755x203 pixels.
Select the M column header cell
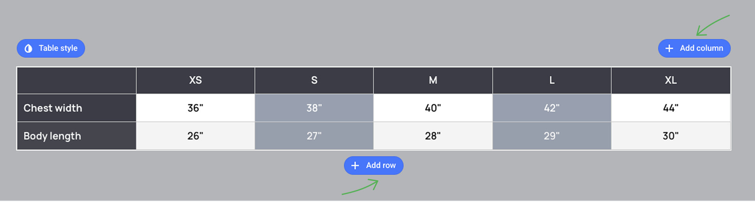pyautogui.click(x=433, y=80)
